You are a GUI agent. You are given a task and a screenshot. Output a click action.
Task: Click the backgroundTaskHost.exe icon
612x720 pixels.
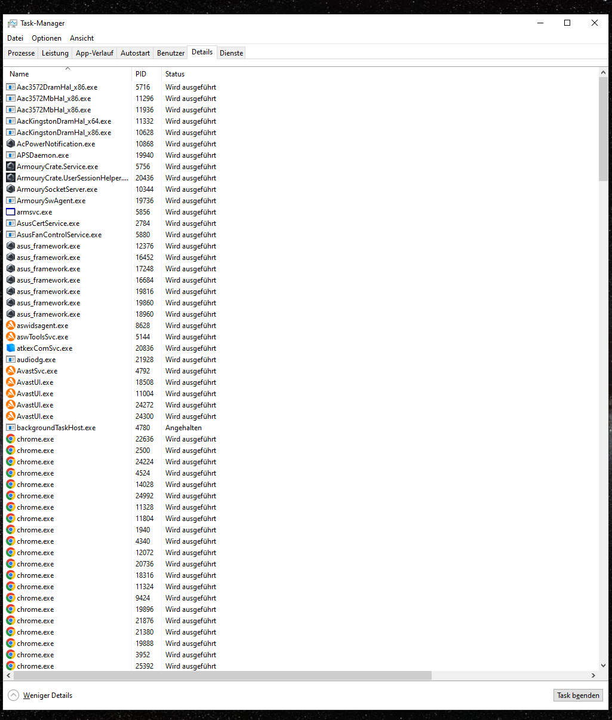pyautogui.click(x=11, y=428)
